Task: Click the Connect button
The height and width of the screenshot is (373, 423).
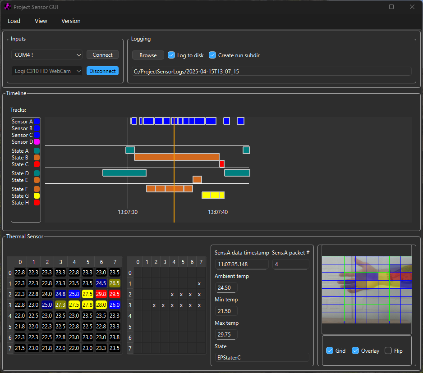Action: coord(102,55)
